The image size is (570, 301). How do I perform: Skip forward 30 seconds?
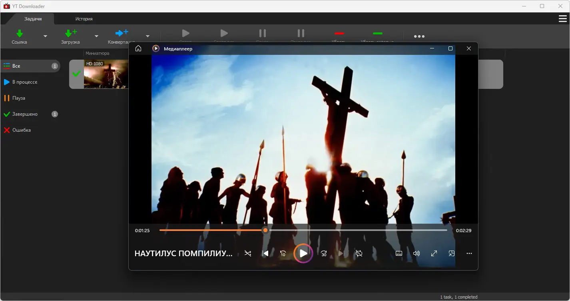324,253
